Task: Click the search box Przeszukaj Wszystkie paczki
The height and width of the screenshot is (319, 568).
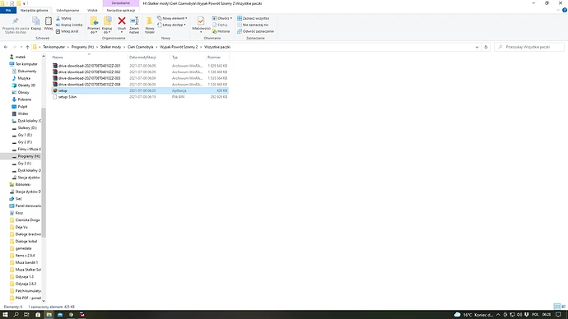Action: click(x=528, y=47)
